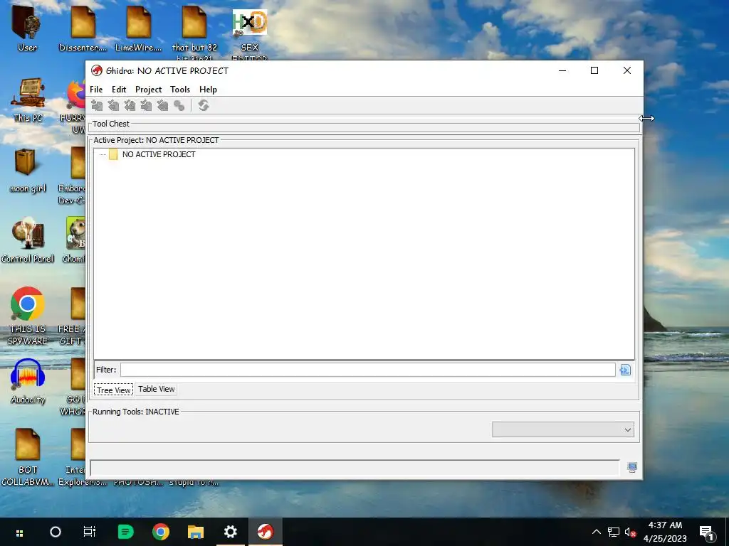Switch to the Tree View tab
Screen dimensions: 729x546
(114, 390)
